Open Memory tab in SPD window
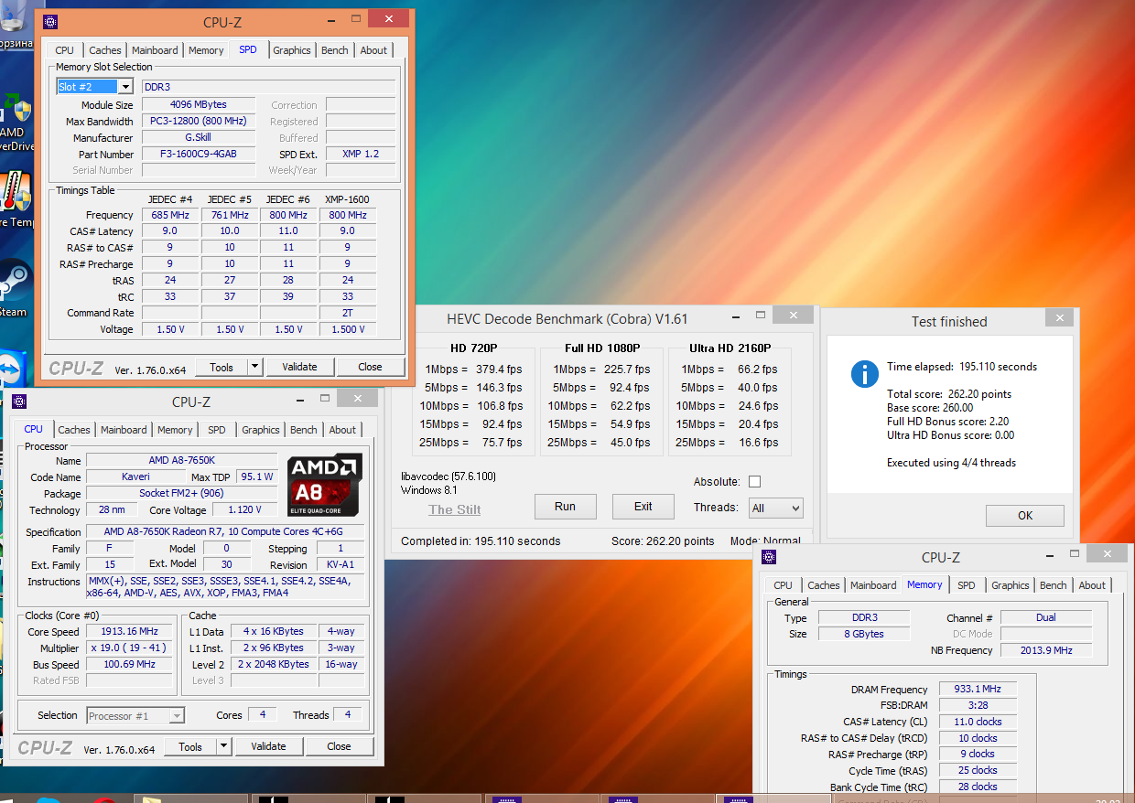 [x=206, y=50]
